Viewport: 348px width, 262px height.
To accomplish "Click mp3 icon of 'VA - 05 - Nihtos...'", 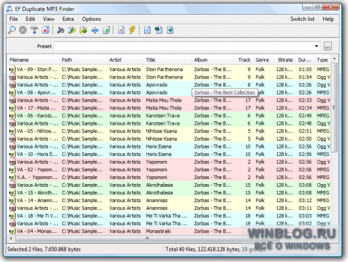I will pyautogui.click(x=13, y=131).
